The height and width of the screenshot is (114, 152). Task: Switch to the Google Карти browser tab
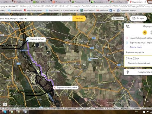(118, 2)
